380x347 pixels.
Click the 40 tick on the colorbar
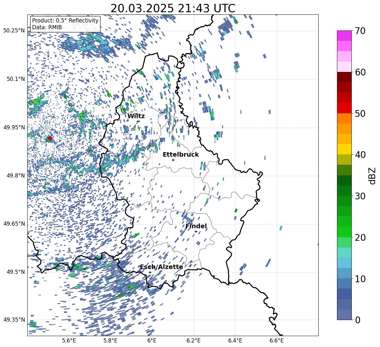tap(360, 155)
